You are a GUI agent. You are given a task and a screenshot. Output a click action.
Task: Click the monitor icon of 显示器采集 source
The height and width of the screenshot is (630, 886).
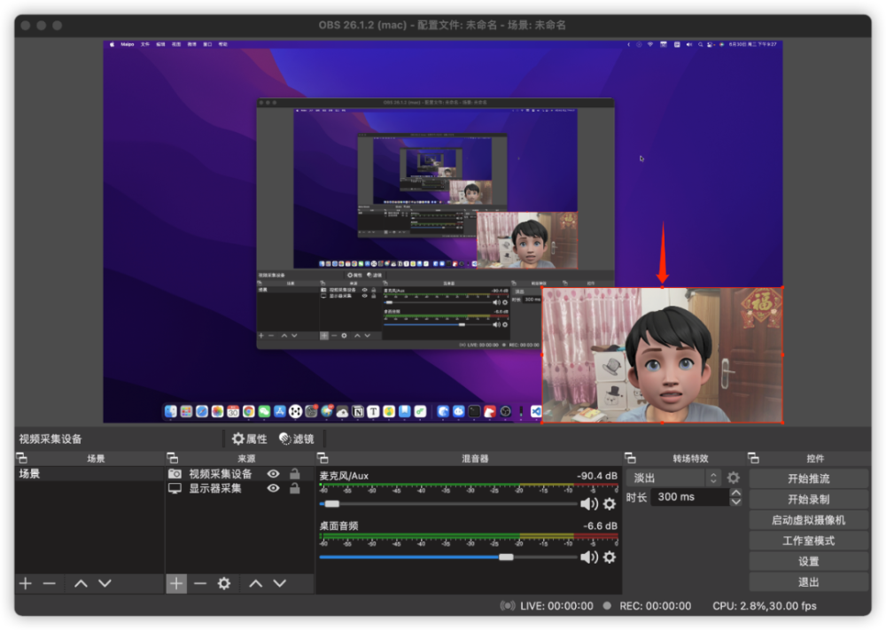click(x=175, y=489)
